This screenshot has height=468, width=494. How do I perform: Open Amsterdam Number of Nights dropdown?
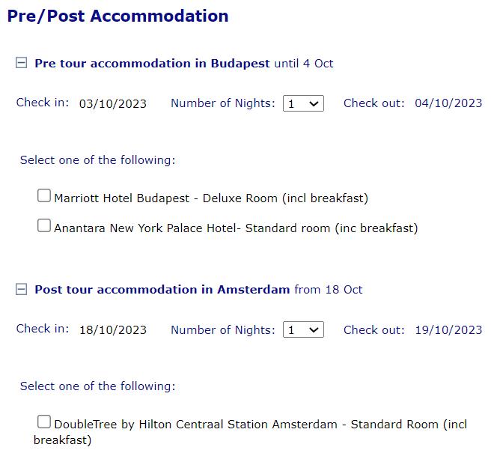coord(303,330)
